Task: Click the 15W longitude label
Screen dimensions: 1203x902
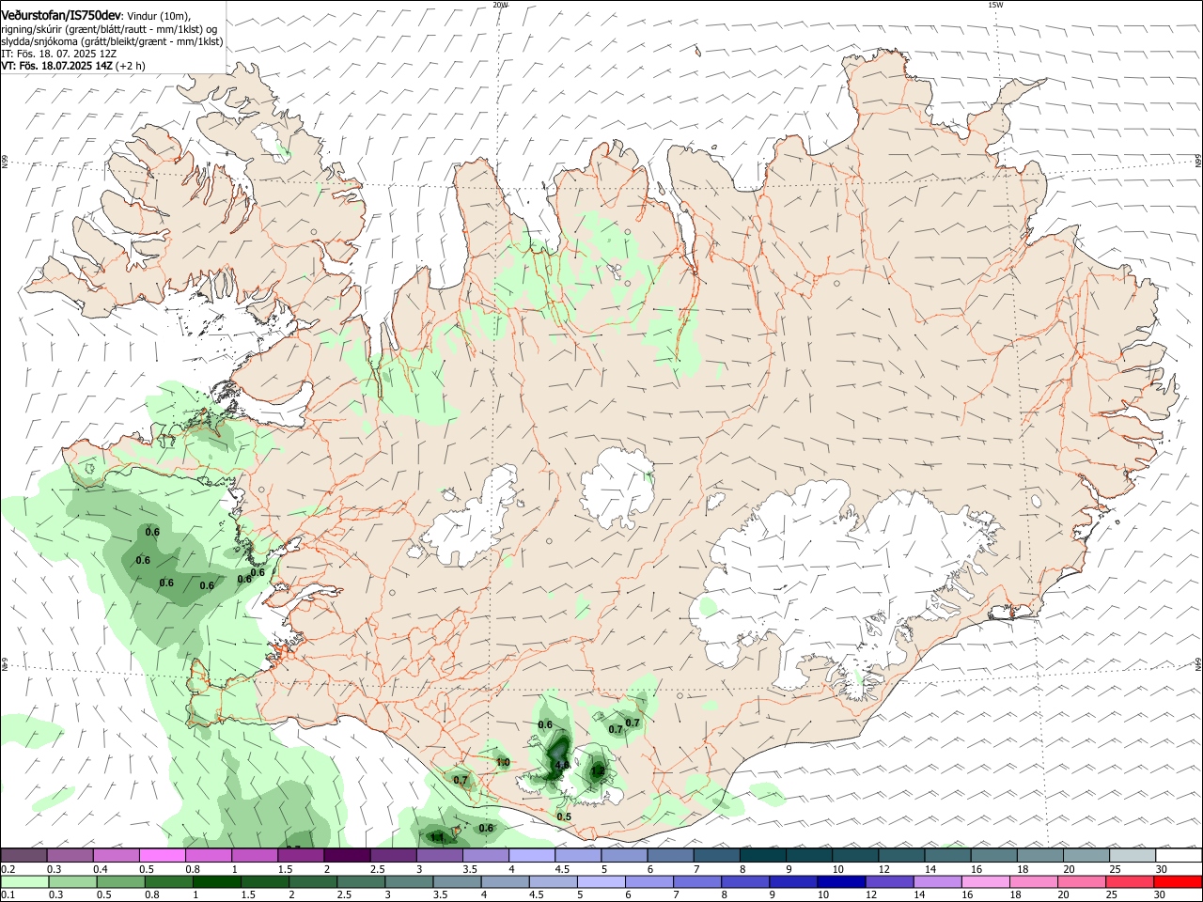Action: [995, 5]
